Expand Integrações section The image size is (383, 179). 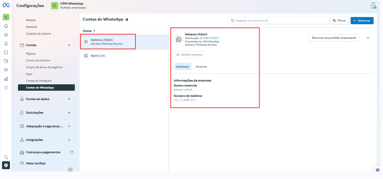(x=69, y=140)
